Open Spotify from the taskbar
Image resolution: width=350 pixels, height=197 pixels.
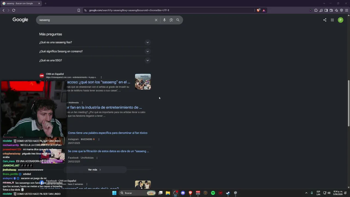tap(213, 193)
